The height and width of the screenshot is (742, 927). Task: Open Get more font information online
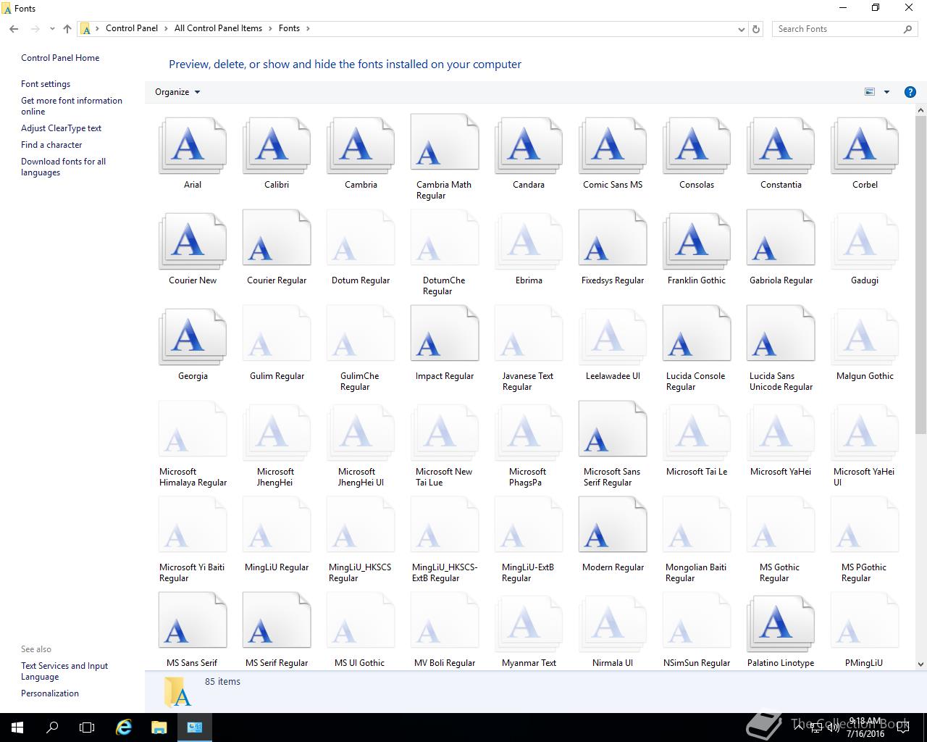pos(72,106)
